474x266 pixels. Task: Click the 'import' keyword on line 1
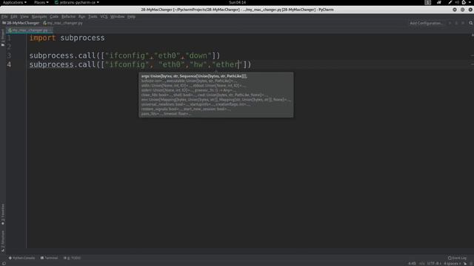click(x=43, y=38)
